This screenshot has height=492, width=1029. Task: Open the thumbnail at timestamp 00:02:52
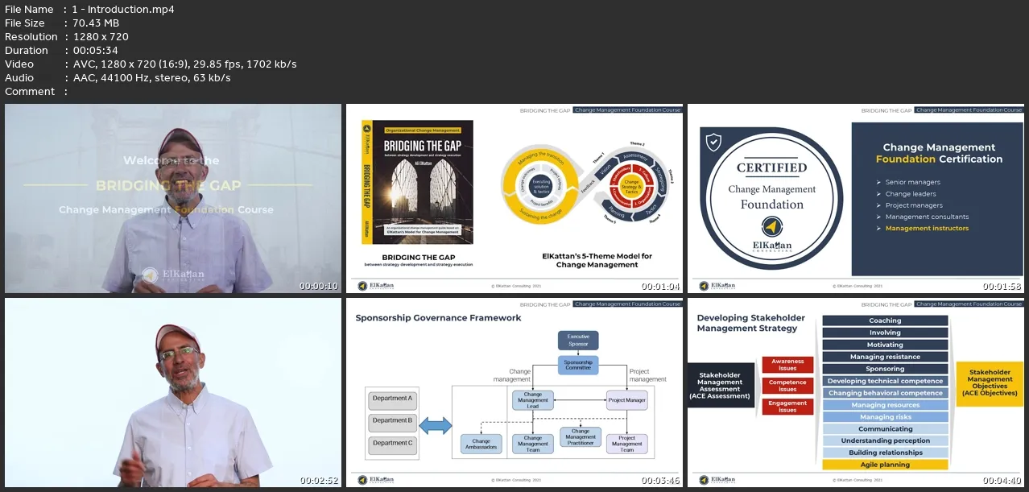pos(173,393)
